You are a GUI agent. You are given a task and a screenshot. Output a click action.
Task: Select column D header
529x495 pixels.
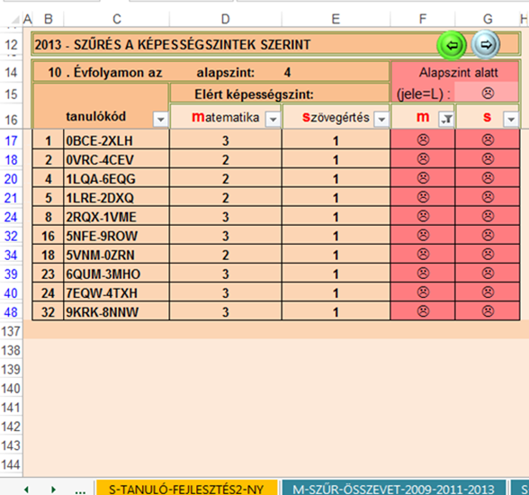point(225,19)
